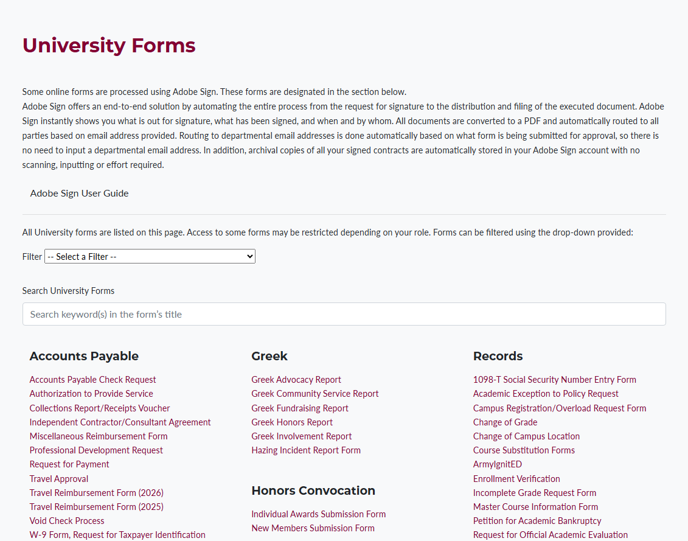Open the Hazing Incident Report Form
The width and height of the screenshot is (688, 541).
(306, 450)
